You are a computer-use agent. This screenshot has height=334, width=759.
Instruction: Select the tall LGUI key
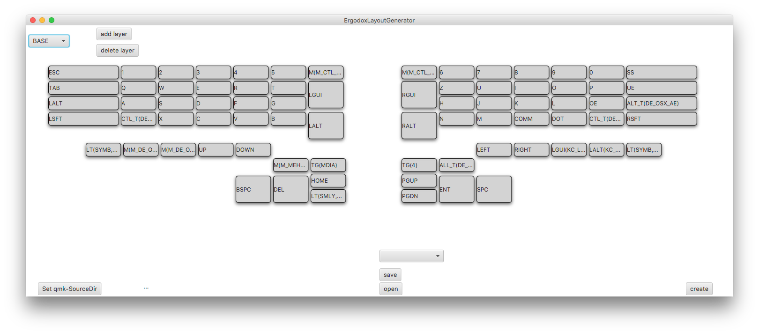326,95
